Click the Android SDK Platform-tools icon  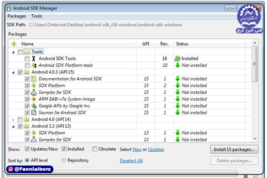[34, 65]
